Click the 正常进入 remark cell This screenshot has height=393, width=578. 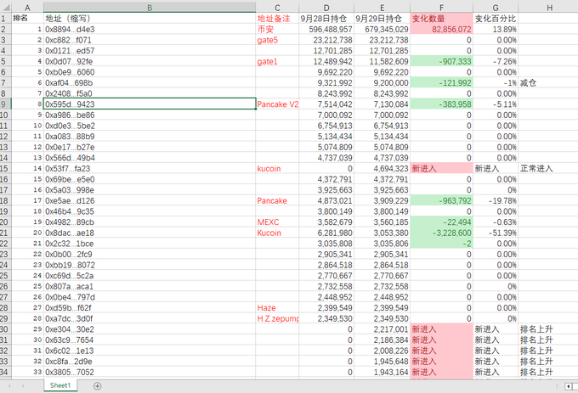[548, 169]
